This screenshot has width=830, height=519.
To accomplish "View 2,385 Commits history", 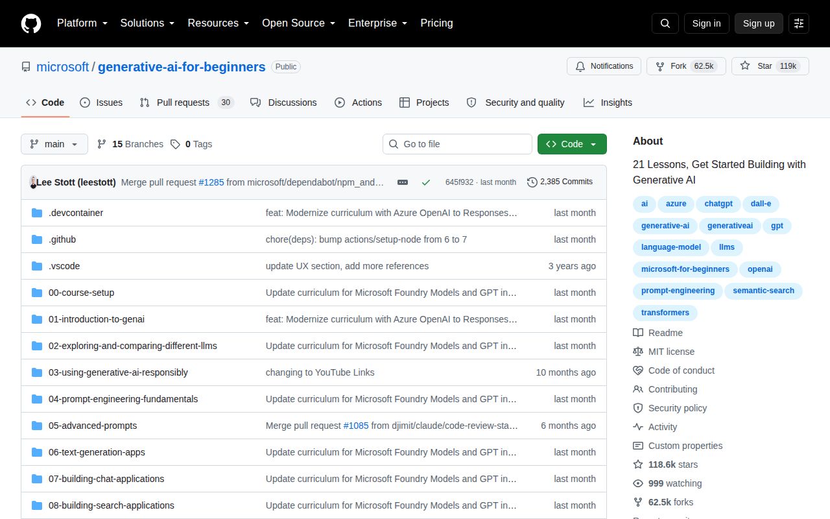I will click(x=560, y=182).
